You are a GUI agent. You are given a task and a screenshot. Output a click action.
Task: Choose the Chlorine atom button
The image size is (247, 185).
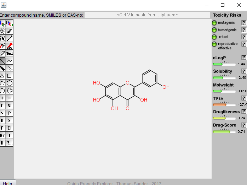point(10,128)
